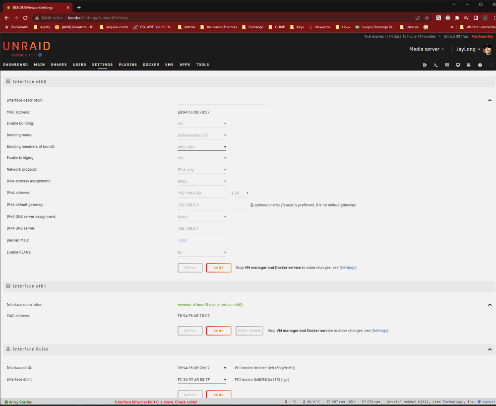Image resolution: width=496 pixels, height=406 pixels.
Task: Open the JayLong user dropdown
Action: click(468, 49)
